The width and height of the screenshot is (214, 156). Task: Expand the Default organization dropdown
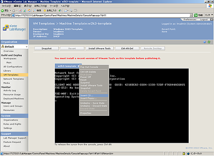(x=26, y=47)
